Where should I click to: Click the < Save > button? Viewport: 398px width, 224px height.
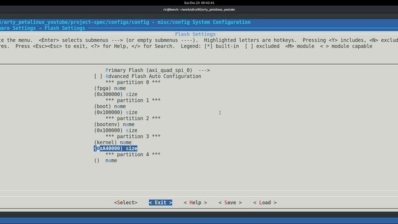click(x=230, y=202)
